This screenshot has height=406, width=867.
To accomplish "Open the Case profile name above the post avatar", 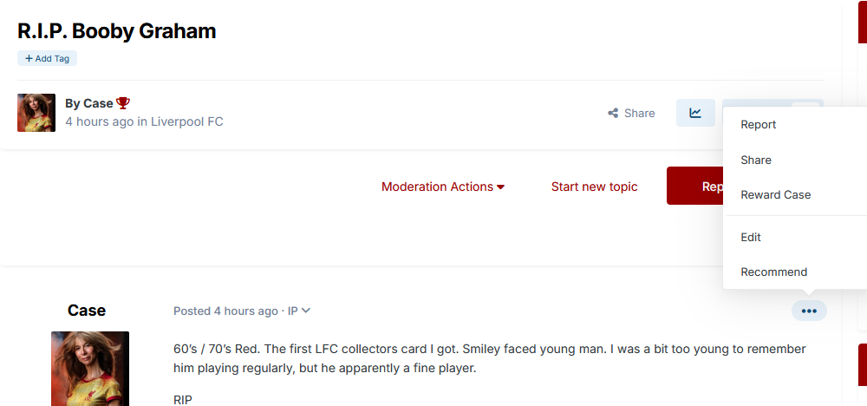I will click(x=87, y=311).
